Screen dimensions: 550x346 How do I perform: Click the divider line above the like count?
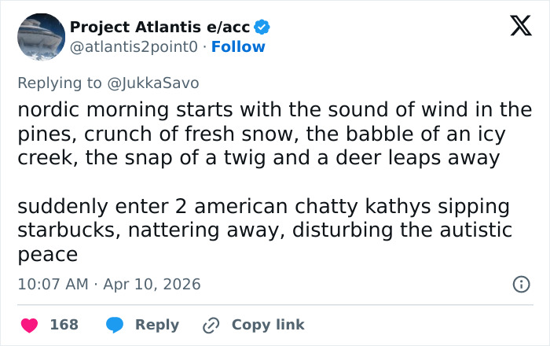click(275, 305)
